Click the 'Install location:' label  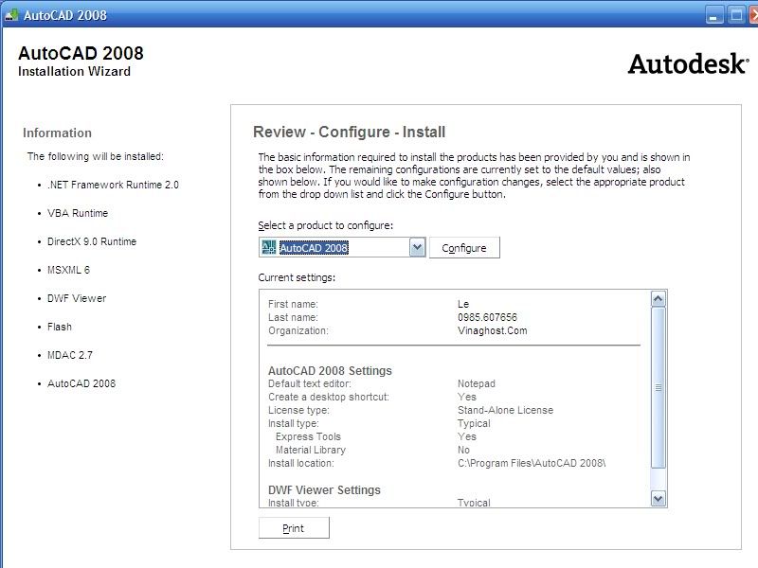click(x=300, y=463)
